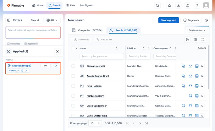The height and width of the screenshot is (131, 215).
Task: Sort by Job title column
Action: [x=143, y=48]
